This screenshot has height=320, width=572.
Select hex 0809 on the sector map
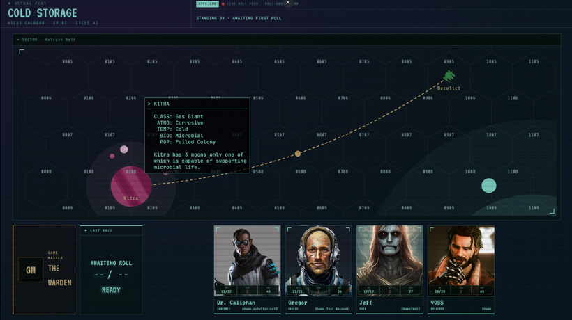[x=407, y=207]
